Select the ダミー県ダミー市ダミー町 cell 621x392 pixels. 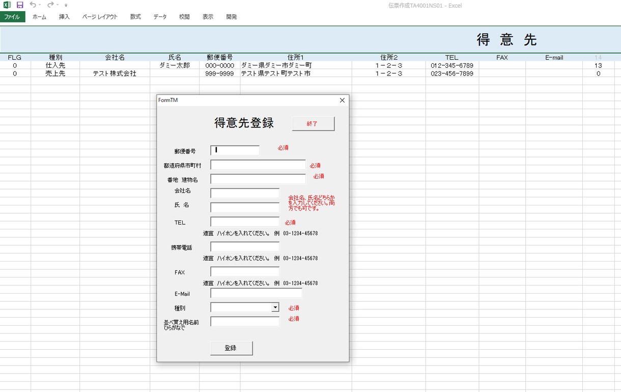(x=296, y=65)
